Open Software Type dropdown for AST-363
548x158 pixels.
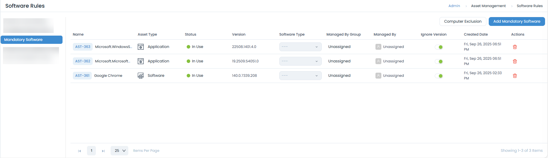tap(300, 47)
